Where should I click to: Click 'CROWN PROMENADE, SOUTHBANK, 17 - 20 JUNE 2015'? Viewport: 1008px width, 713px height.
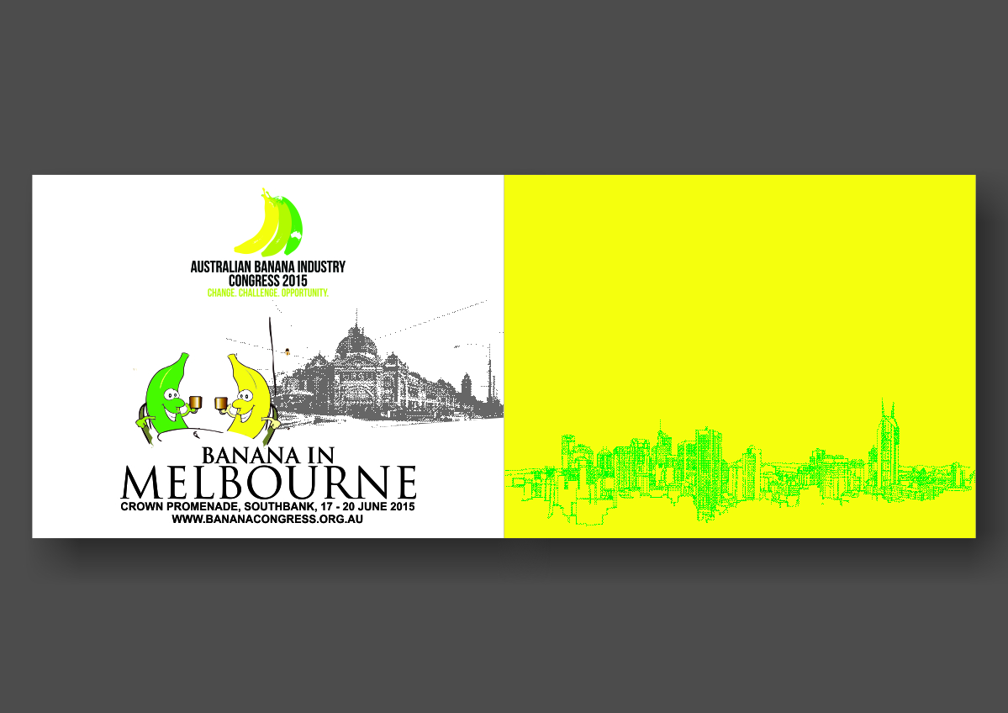click(x=267, y=507)
